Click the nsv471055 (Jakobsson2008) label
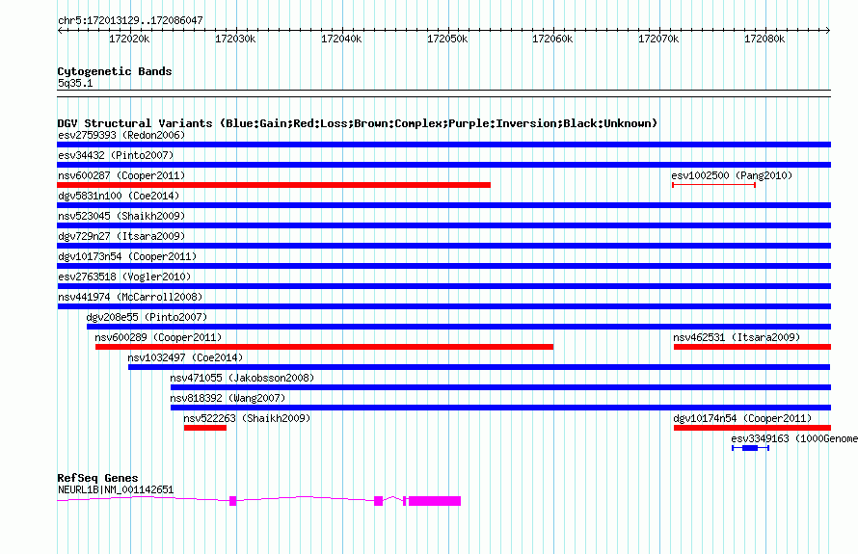Image resolution: width=858 pixels, height=554 pixels. [242, 378]
